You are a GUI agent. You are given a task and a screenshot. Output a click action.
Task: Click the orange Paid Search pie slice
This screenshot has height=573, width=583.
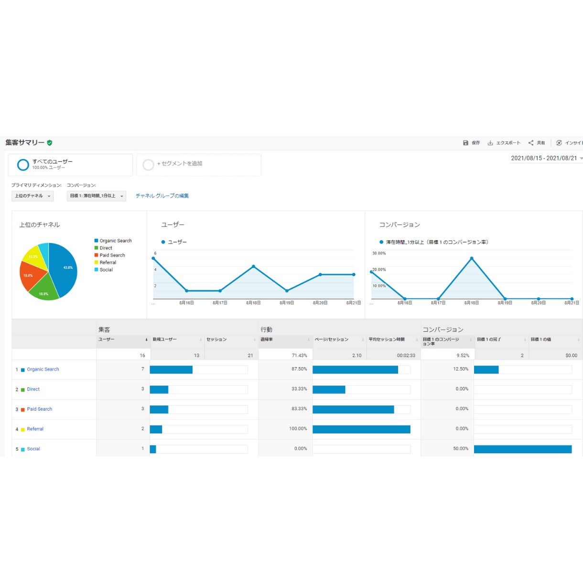tap(31, 276)
